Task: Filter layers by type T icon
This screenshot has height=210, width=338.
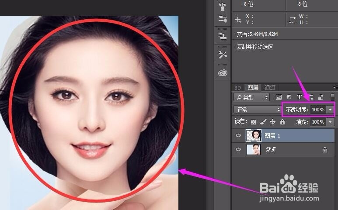Action: [x=299, y=97]
